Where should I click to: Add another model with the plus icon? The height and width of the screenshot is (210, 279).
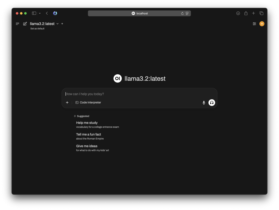[x=62, y=24]
